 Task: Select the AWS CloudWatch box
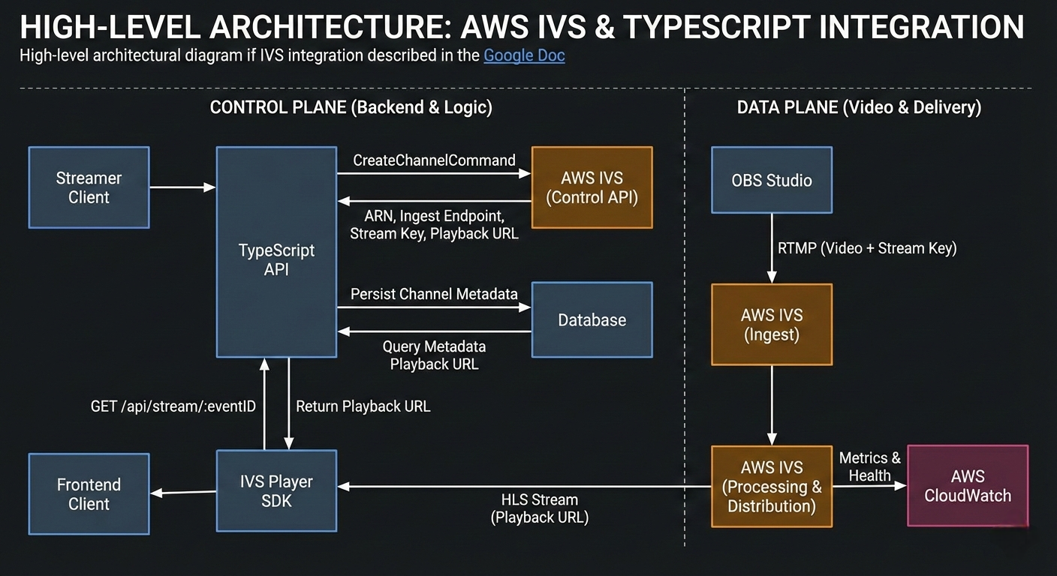(x=968, y=486)
